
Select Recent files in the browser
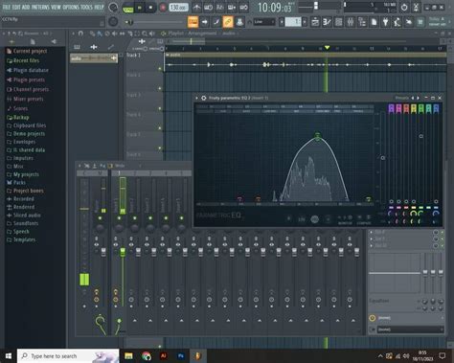[23, 60]
